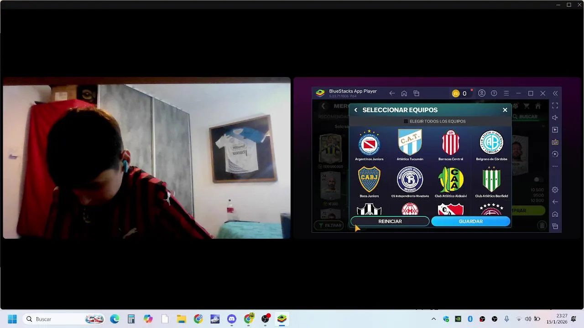This screenshot has width=584, height=328.
Task: Open the Windows Start menu
Action: coord(12,319)
